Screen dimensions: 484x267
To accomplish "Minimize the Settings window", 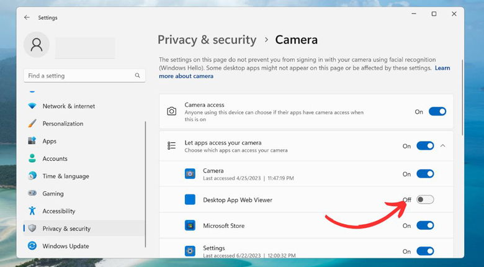I will pyautogui.click(x=414, y=14).
